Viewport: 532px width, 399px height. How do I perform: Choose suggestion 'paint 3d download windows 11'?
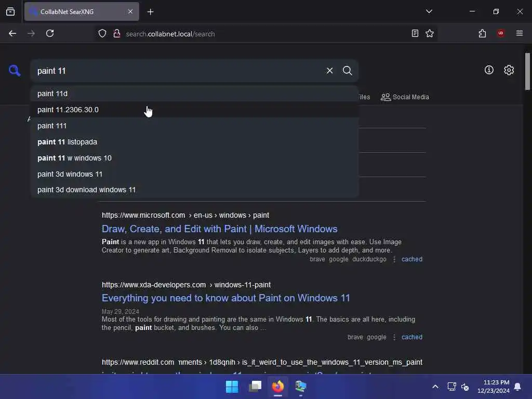pos(195,190)
